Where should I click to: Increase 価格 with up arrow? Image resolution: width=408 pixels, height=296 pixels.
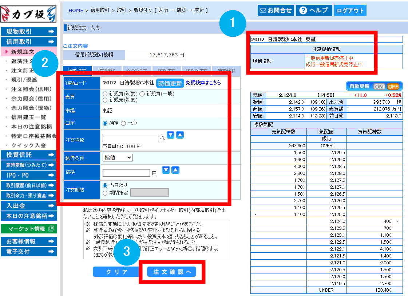coord(175,170)
